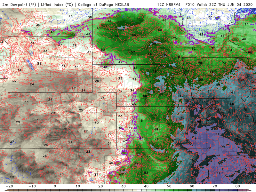Click the 20 label on the color scale
Image resolution: width=256 pixels, height=192 pixels.
100,186
